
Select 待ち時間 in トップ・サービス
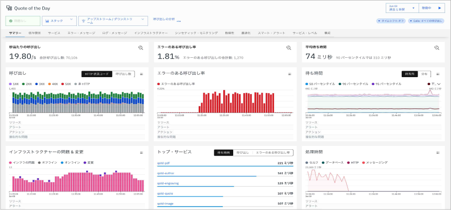click(223, 153)
